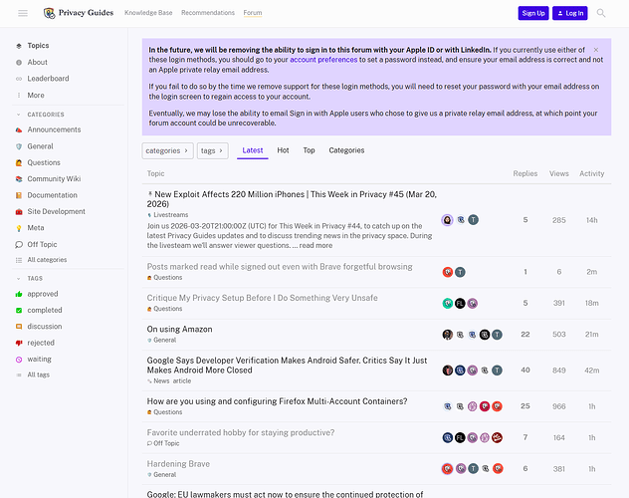Click reply count 22 on Amazon topic
The image size is (629, 498).
(x=525, y=335)
